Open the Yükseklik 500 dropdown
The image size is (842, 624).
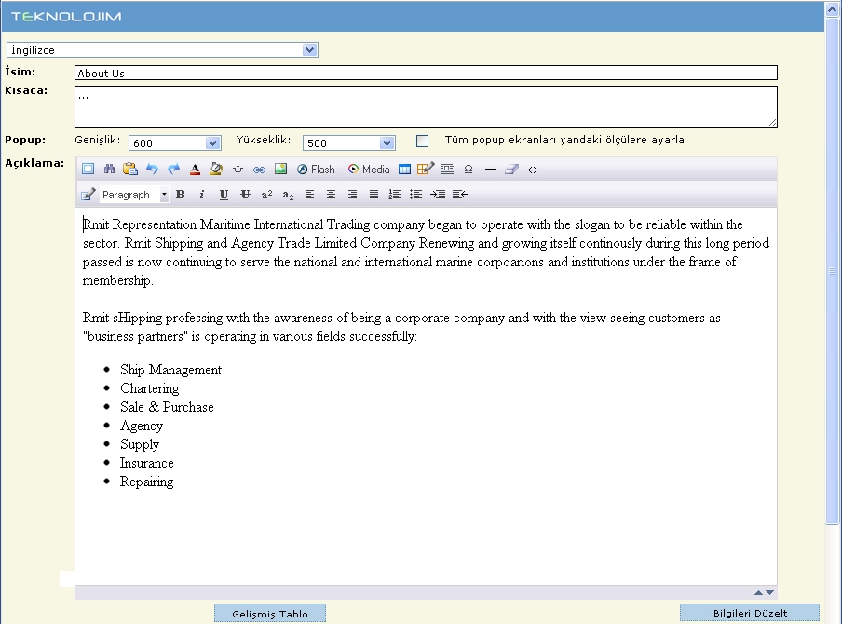click(x=348, y=143)
